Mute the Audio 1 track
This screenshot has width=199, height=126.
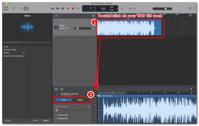[x=61, y=28]
